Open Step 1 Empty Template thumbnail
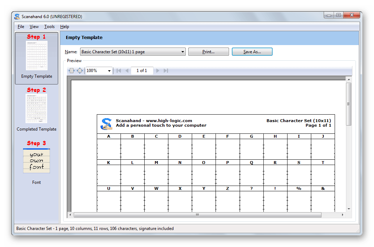 (37, 55)
